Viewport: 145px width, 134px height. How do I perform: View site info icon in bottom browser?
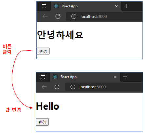[73, 87]
